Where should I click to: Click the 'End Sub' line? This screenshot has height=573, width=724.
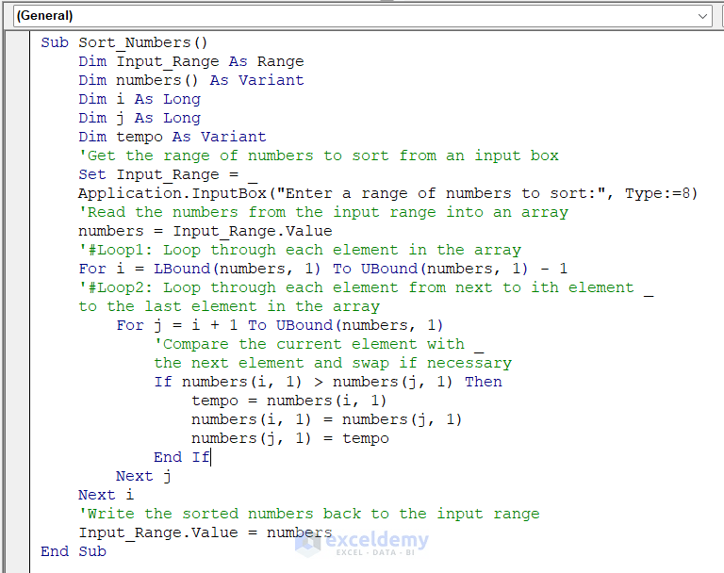tap(74, 551)
